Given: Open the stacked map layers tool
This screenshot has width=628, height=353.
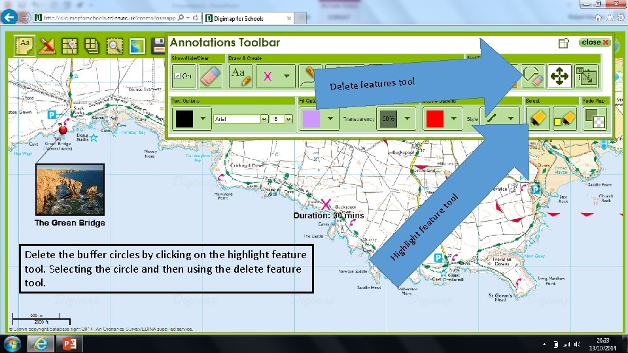Looking at the screenshot, I should (92, 46).
